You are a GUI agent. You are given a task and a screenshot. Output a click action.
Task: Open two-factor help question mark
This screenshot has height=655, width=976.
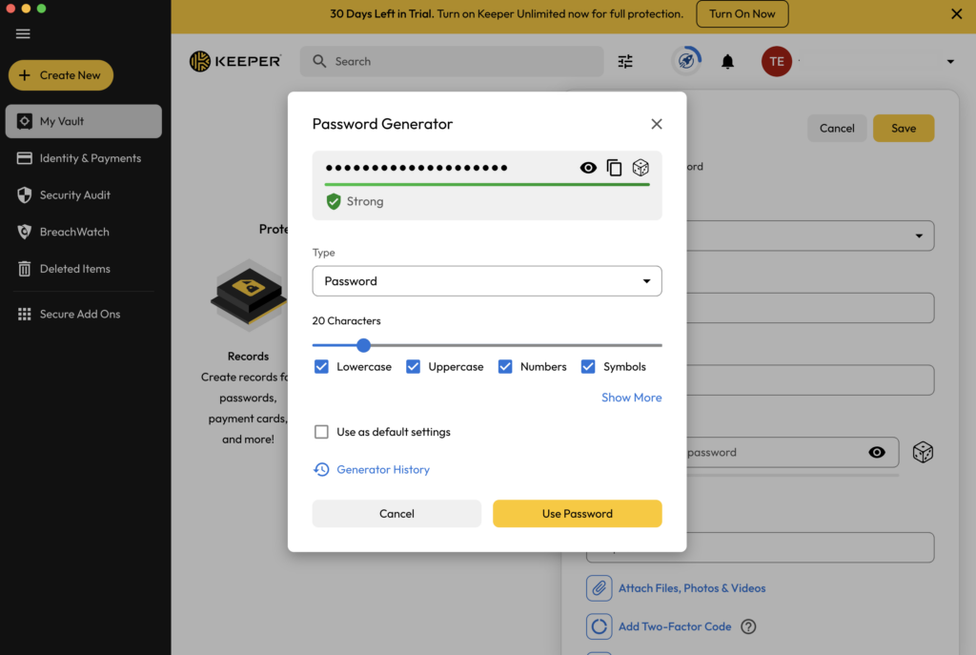click(x=748, y=627)
